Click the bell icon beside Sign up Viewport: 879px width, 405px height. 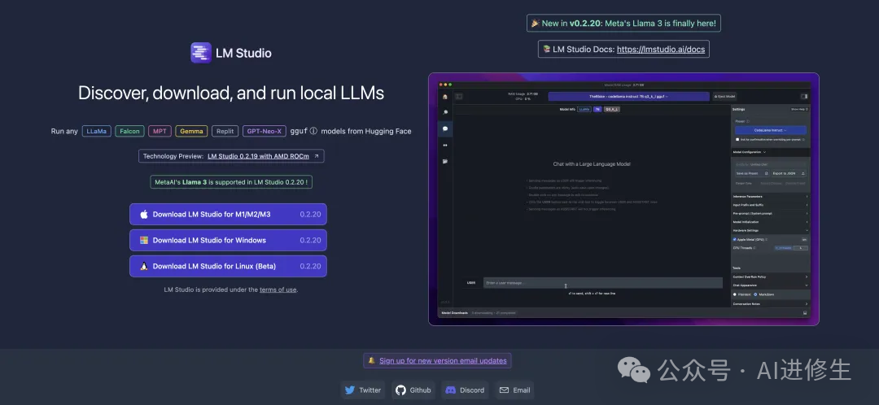click(x=371, y=360)
